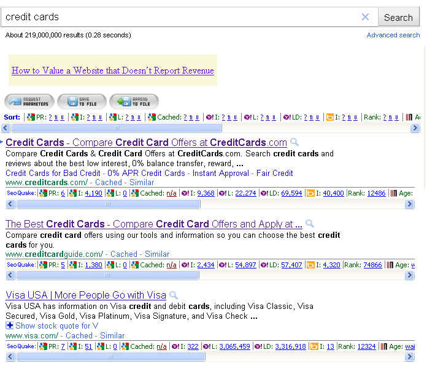Click Yahoo LD value 3,316,918

click(x=291, y=346)
